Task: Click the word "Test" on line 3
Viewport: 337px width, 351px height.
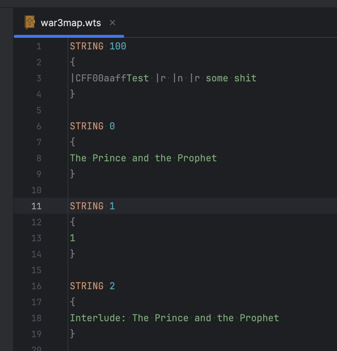Action: [138, 78]
